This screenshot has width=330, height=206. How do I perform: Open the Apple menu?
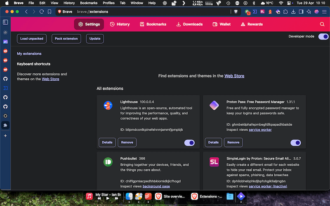click(7, 3)
